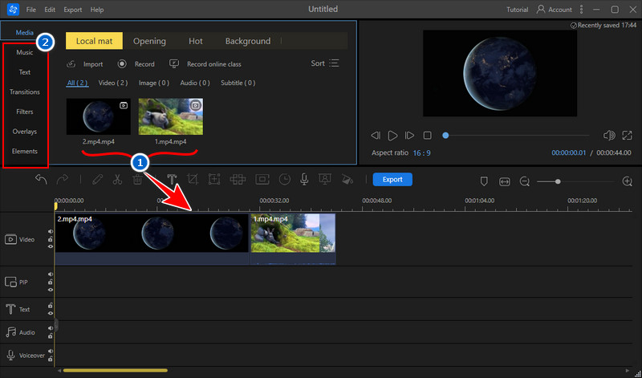The image size is (642, 378).
Task: Click the trash Delete icon
Action: click(x=137, y=180)
